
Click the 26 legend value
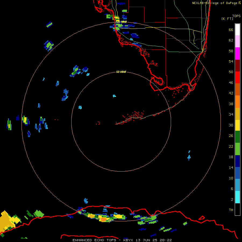click(231, 136)
